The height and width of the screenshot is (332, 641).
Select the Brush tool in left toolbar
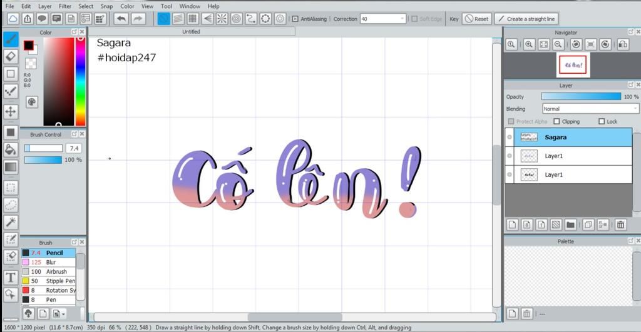[x=11, y=39]
